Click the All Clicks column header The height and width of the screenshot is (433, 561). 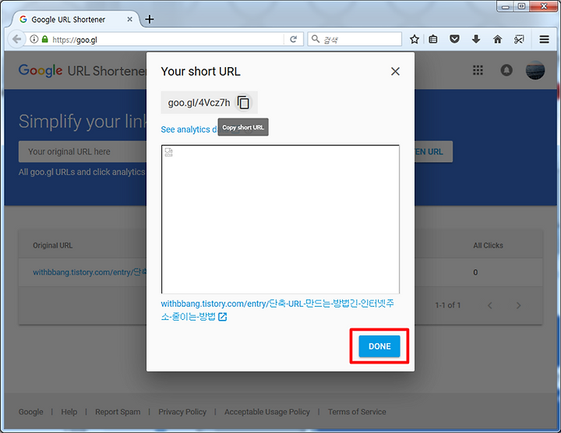(x=488, y=245)
